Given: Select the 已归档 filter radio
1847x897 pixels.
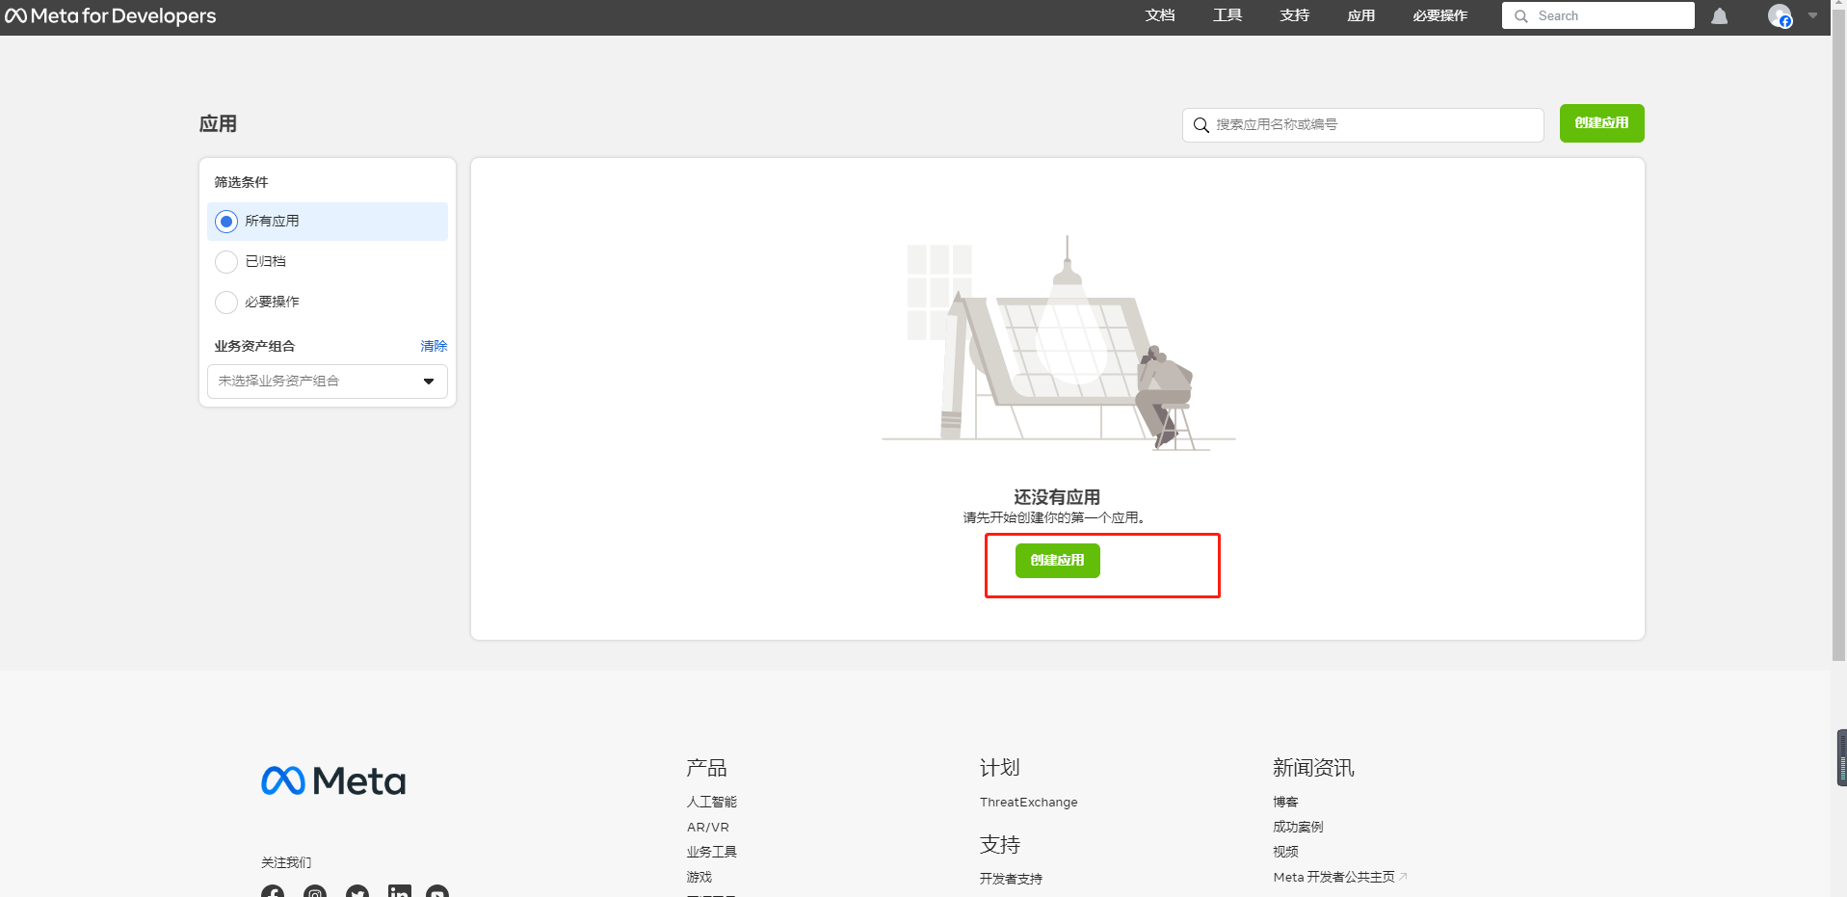Looking at the screenshot, I should (226, 262).
